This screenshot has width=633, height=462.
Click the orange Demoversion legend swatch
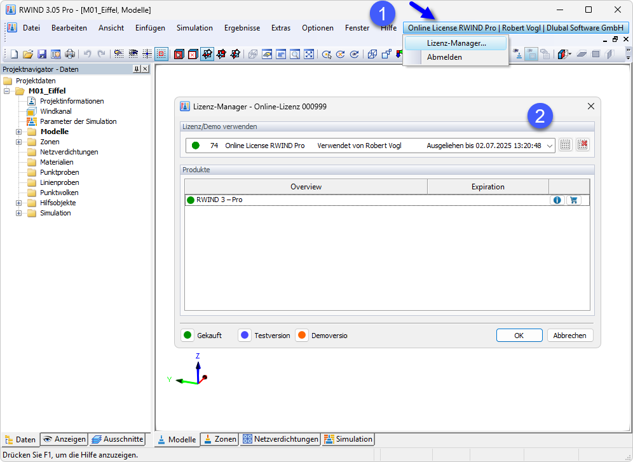coord(301,336)
